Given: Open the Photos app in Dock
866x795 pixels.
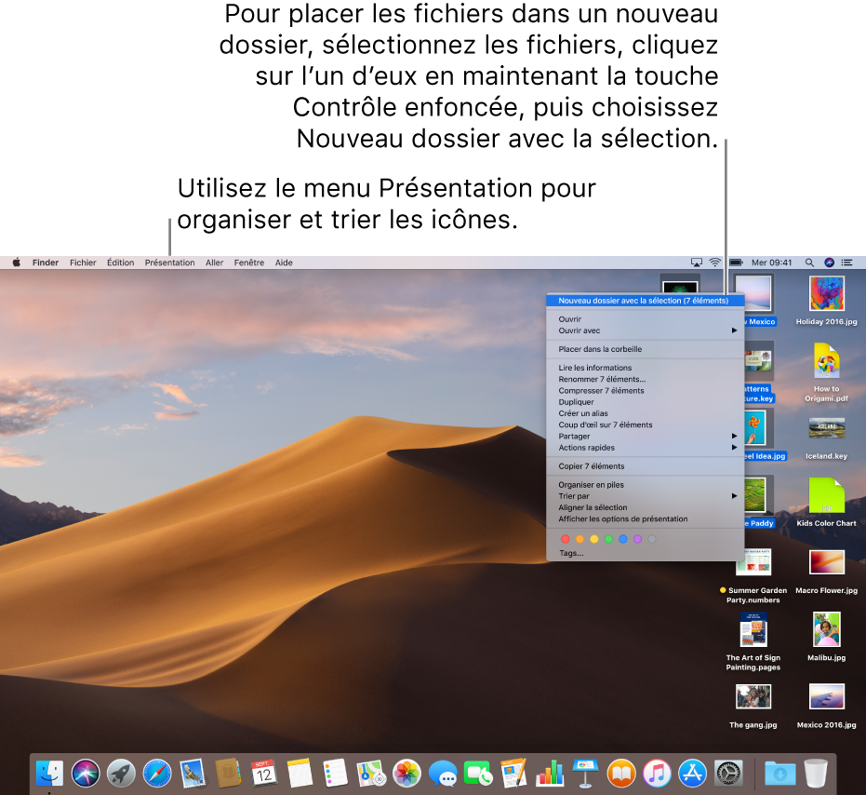Looking at the screenshot, I should pyautogui.click(x=406, y=773).
